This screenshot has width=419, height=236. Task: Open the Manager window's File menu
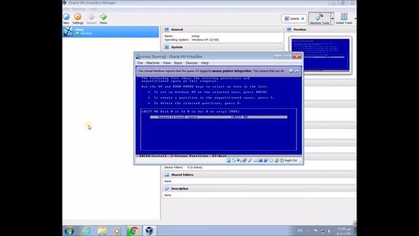pos(66,9)
